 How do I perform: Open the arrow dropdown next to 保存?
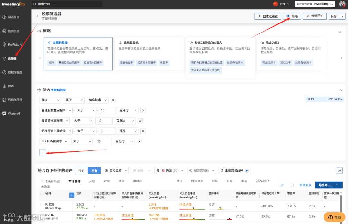343,16
